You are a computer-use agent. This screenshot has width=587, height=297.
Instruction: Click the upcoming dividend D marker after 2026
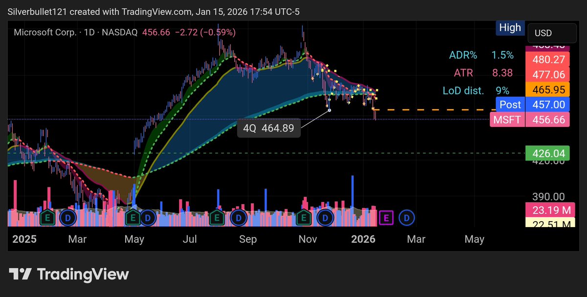pos(407,217)
